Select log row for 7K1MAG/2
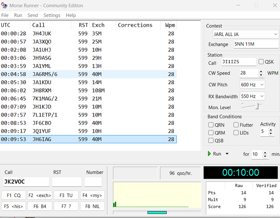This screenshot has height=218, width=280. 88,99
